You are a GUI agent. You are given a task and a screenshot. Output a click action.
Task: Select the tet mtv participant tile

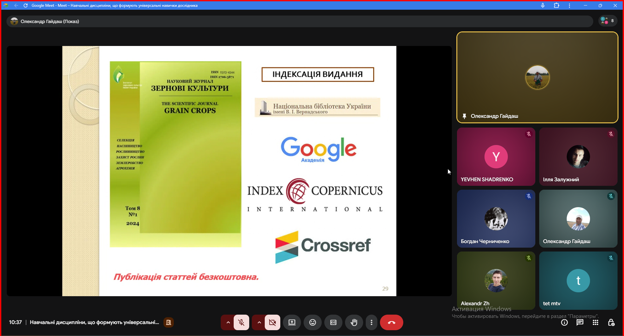coord(578,281)
